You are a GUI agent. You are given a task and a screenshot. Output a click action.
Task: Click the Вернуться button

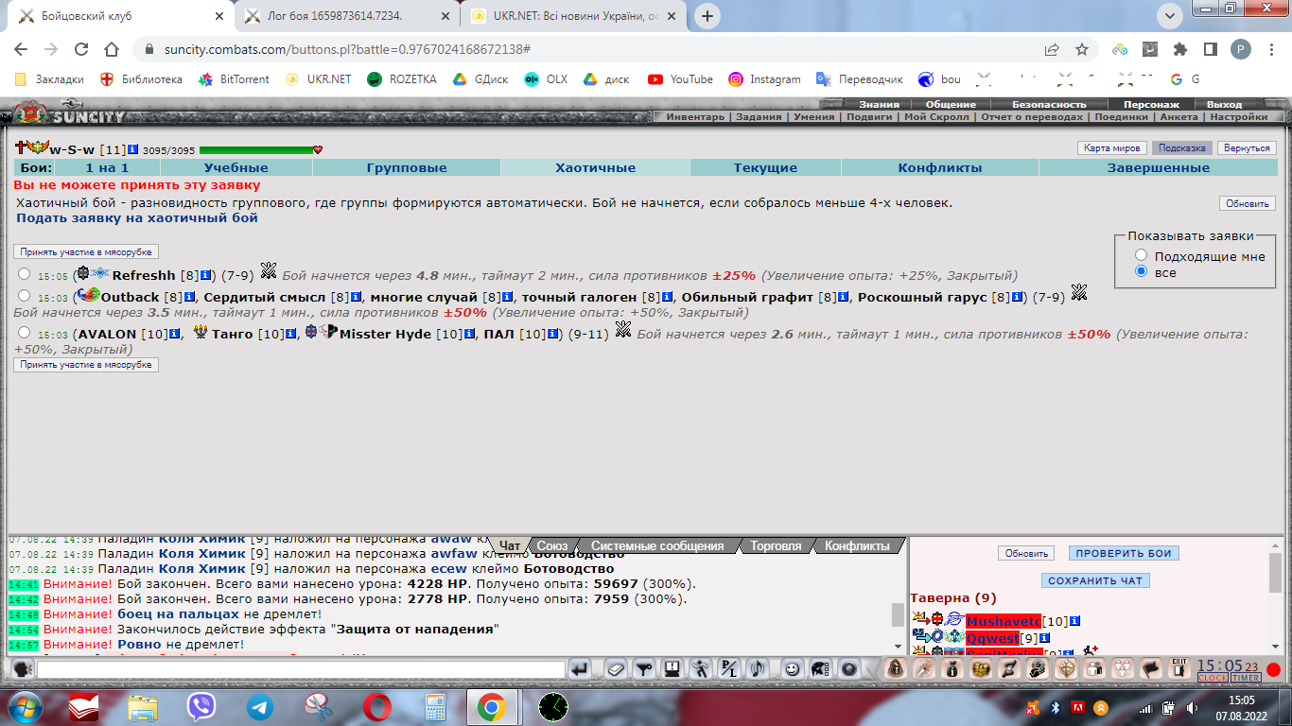click(1246, 148)
